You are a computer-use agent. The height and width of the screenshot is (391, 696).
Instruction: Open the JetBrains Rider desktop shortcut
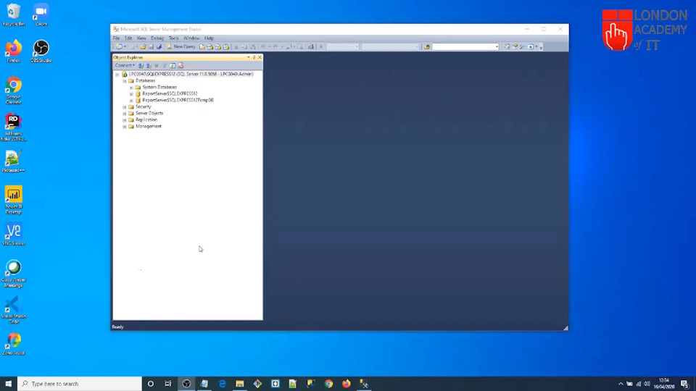point(13,127)
